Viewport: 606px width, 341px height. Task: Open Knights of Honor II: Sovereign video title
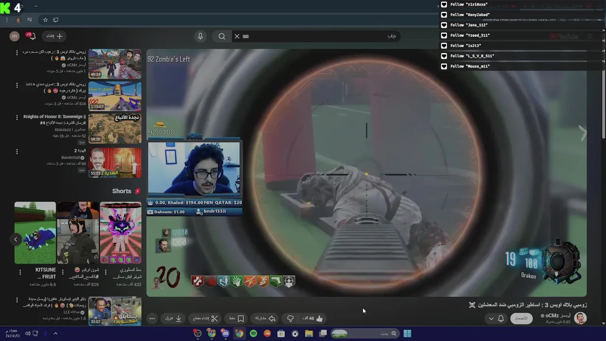coord(54,119)
